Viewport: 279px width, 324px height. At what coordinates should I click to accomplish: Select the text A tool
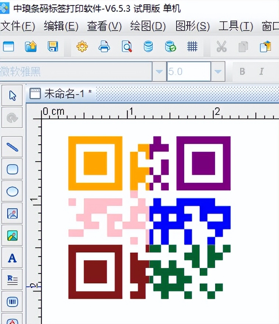tap(12, 258)
